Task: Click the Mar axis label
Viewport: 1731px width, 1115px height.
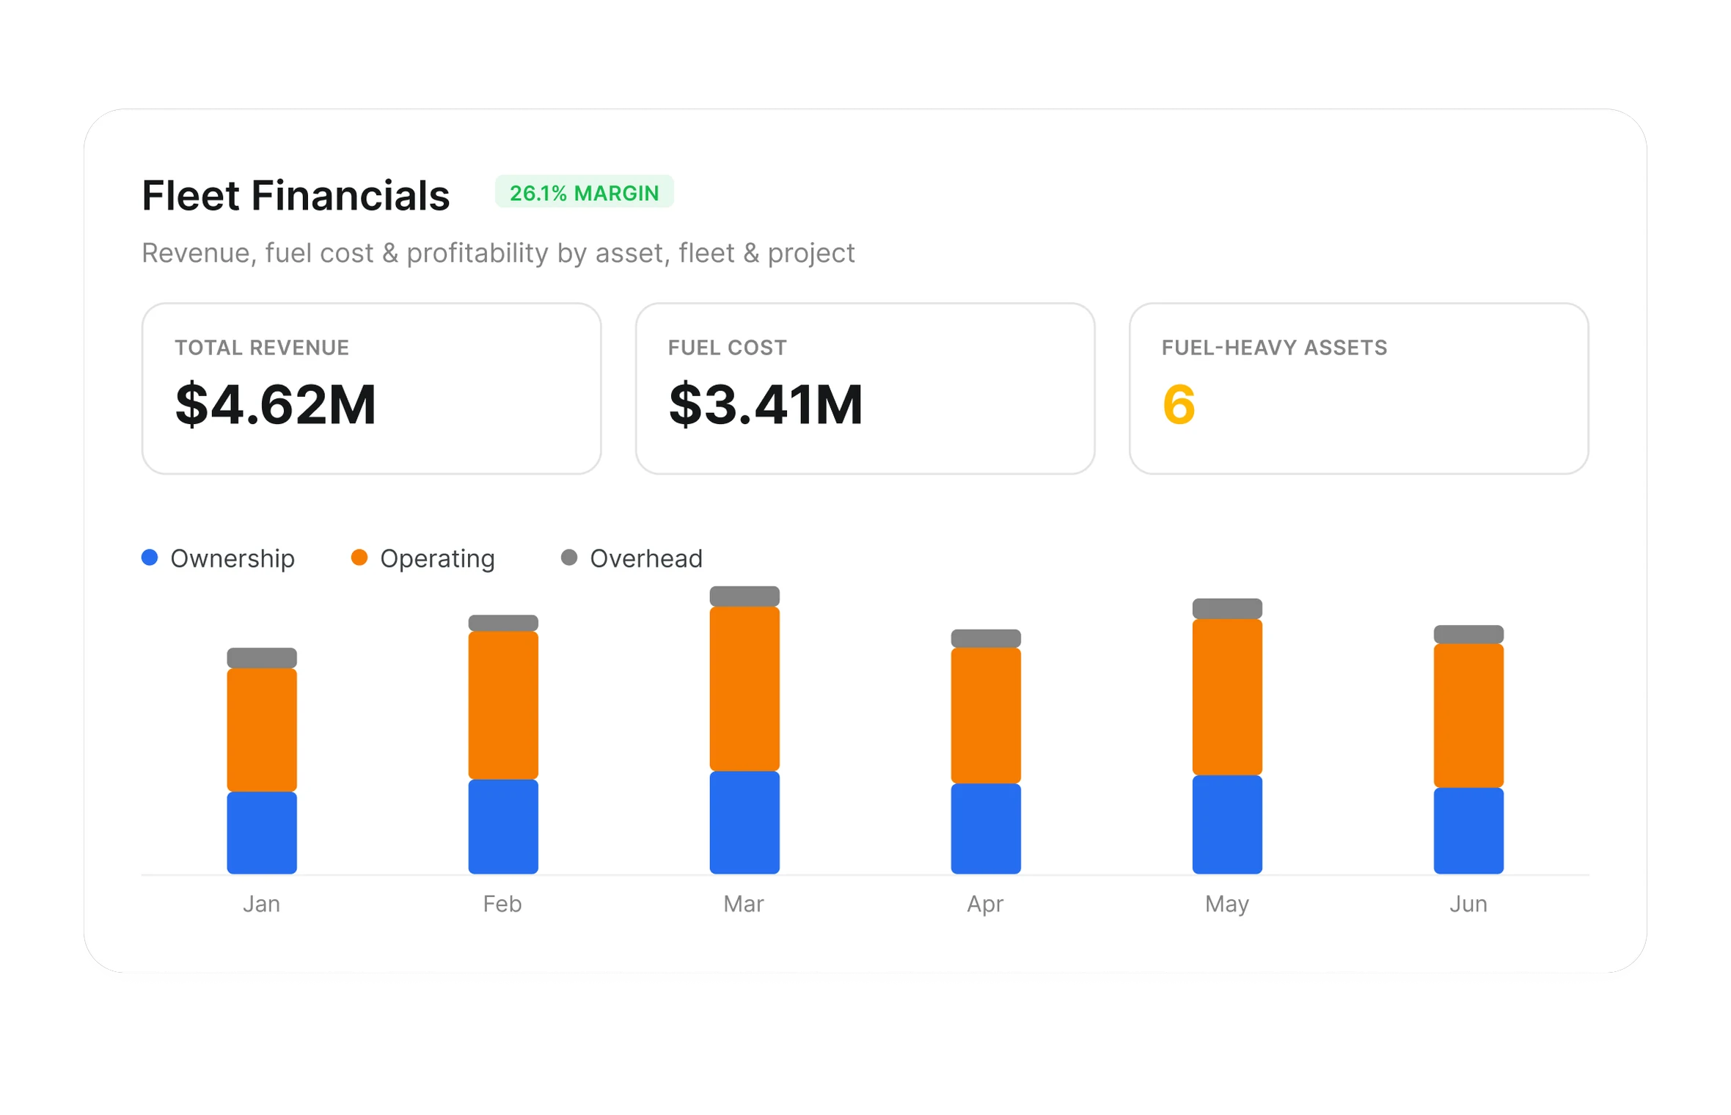Action: pyautogui.click(x=744, y=903)
